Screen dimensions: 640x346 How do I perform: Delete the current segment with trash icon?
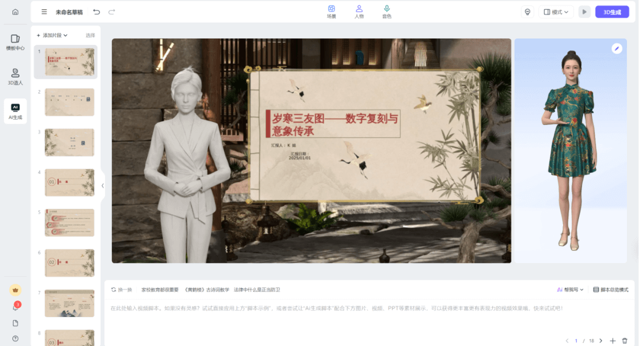[x=625, y=341]
